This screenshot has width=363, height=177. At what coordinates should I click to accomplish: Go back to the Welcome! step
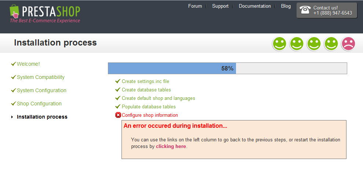(x=28, y=64)
